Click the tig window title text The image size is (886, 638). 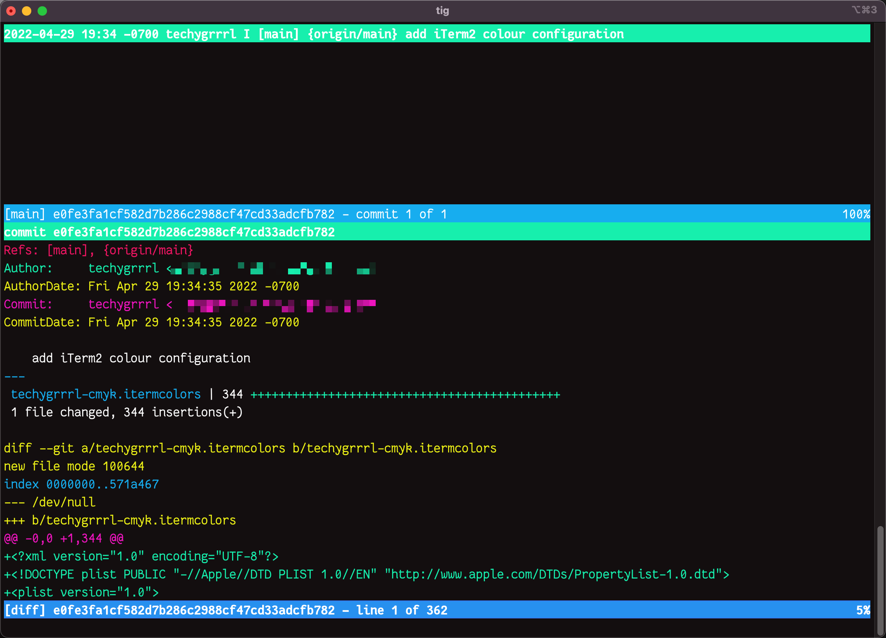pos(442,11)
